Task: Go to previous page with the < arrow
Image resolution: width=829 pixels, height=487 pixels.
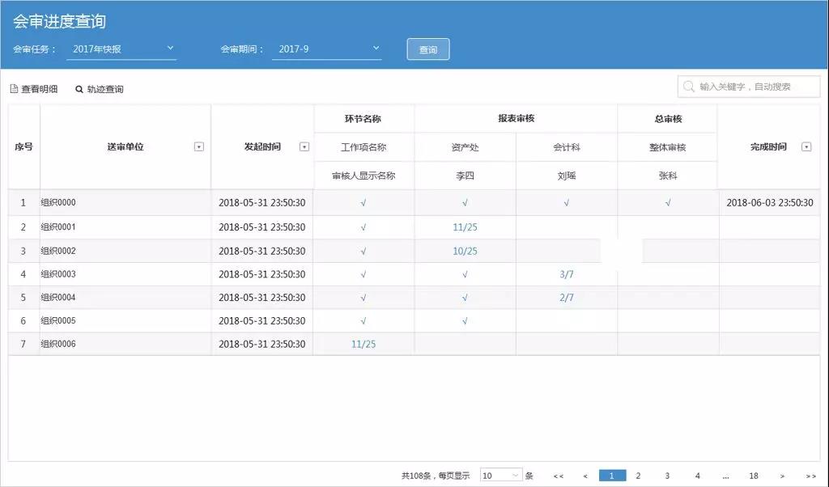Action: tap(585, 476)
